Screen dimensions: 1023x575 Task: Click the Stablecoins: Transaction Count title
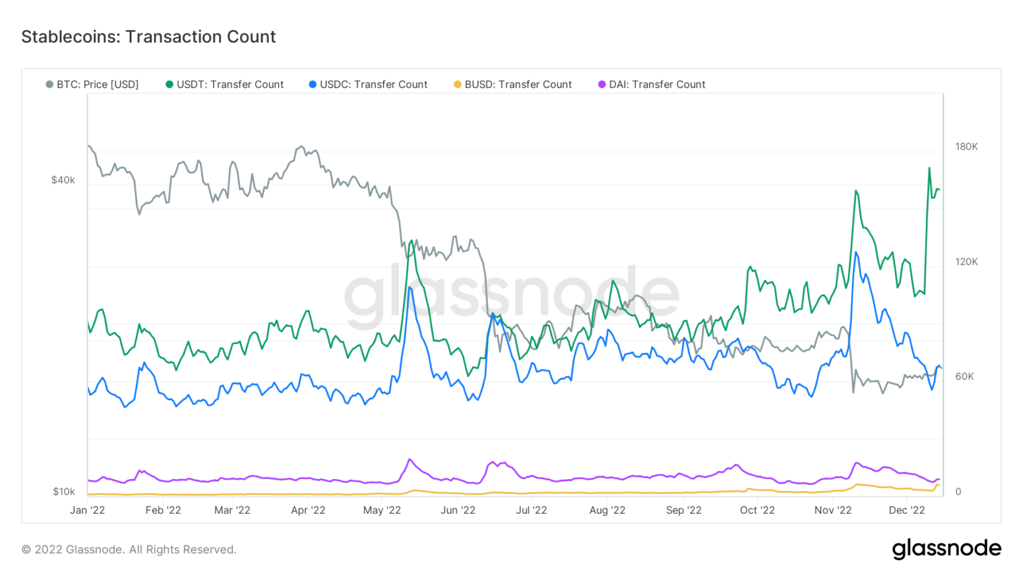pyautogui.click(x=149, y=37)
